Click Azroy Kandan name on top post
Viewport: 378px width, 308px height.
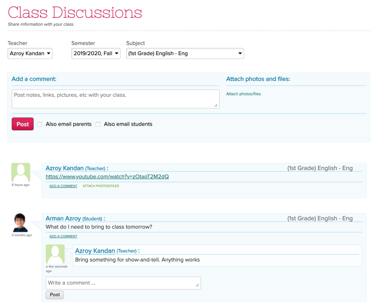click(x=64, y=168)
